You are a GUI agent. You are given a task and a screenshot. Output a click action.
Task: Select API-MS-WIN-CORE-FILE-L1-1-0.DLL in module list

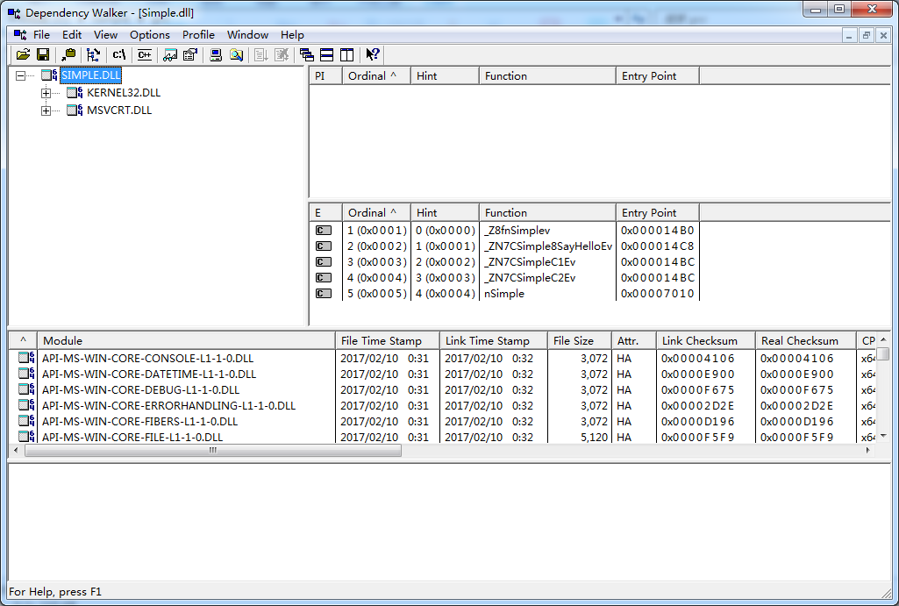point(132,437)
